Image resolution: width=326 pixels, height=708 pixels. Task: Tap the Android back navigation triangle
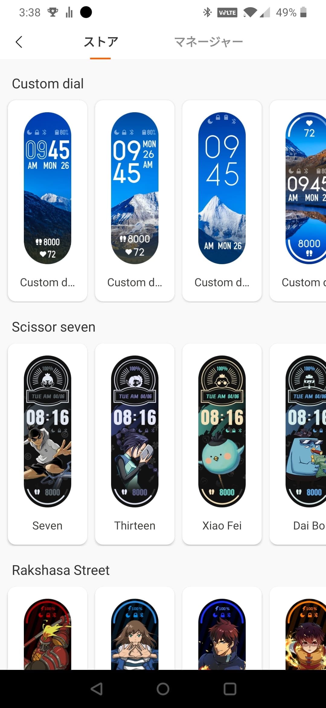click(97, 689)
